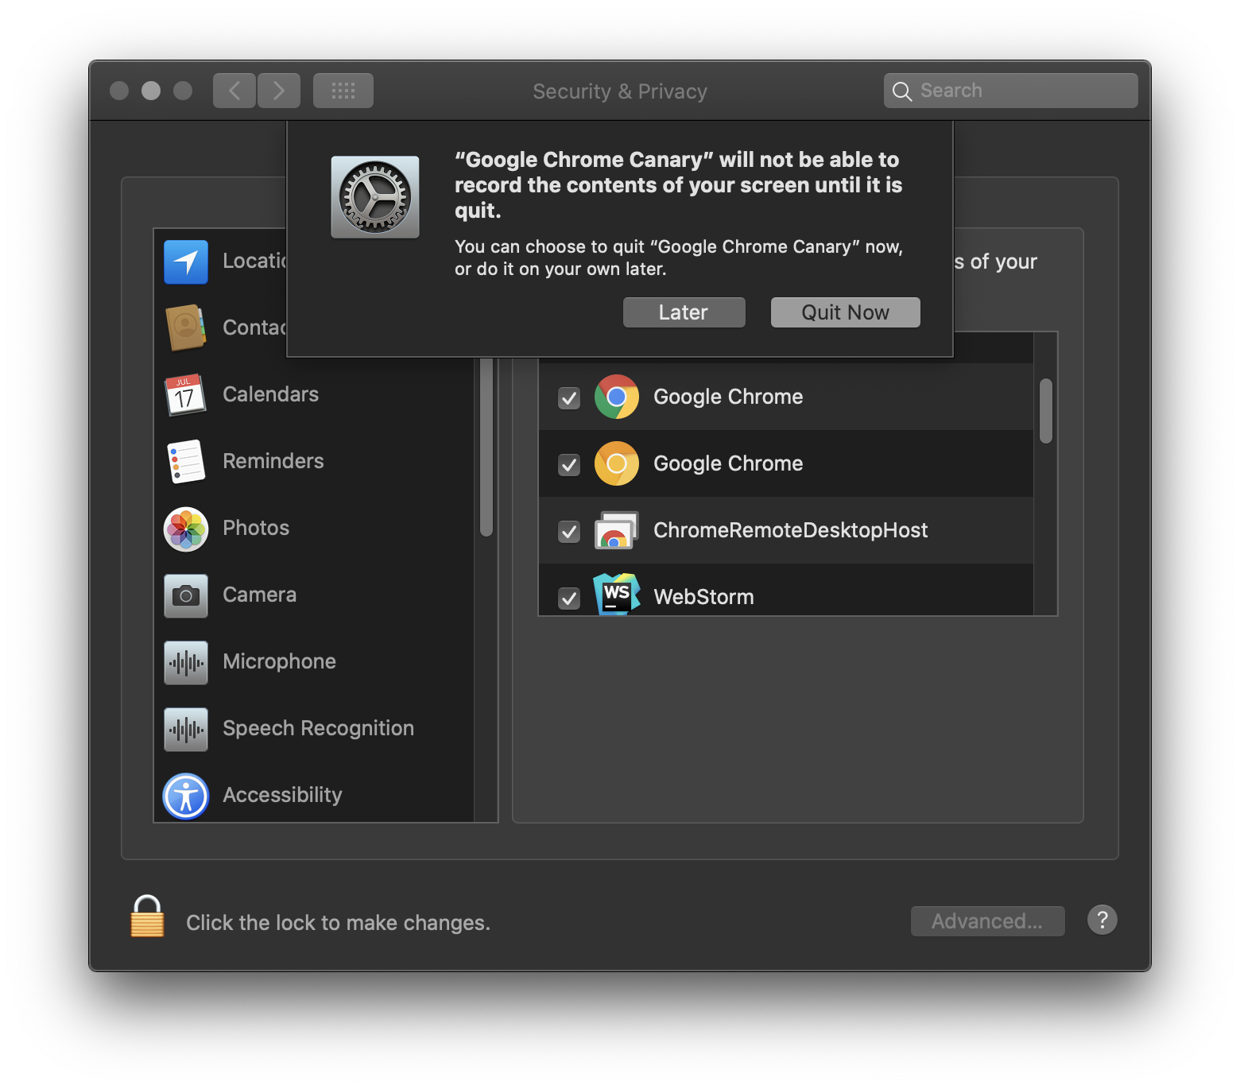Select the Photos label in the sidebar
The image size is (1240, 1089).
tap(256, 528)
